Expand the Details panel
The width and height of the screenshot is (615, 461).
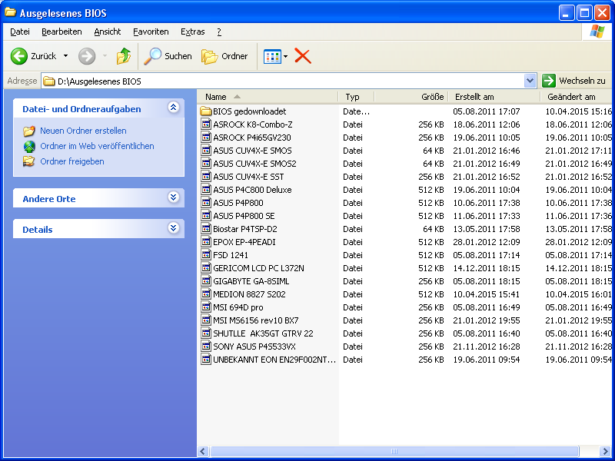[x=174, y=227]
